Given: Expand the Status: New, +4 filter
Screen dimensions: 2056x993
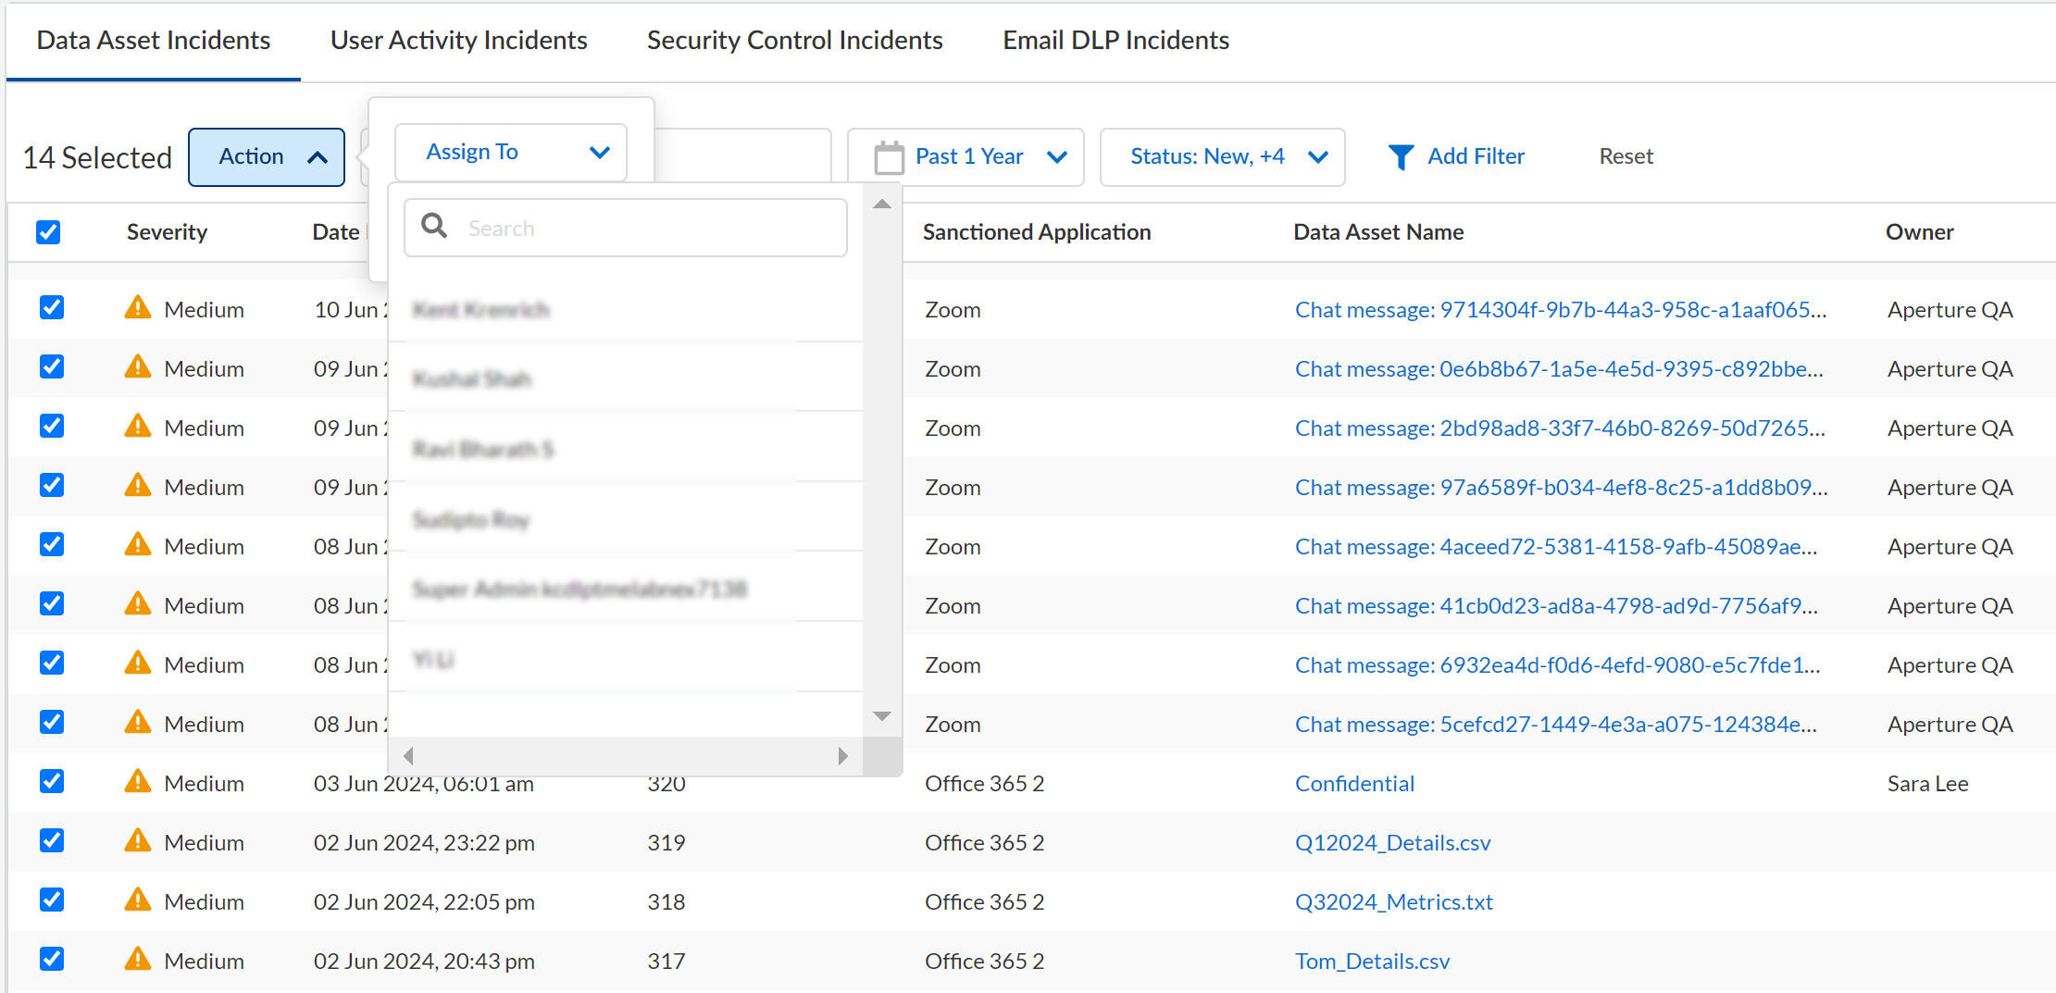Looking at the screenshot, I should (1222, 157).
